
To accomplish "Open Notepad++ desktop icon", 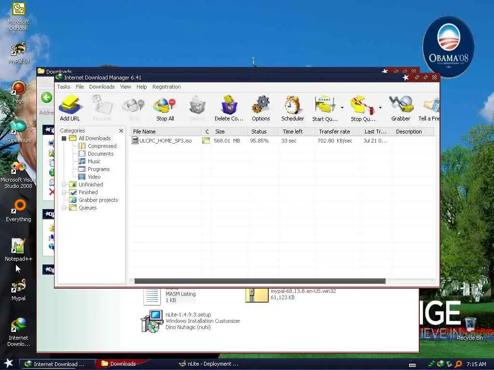I will (18, 250).
